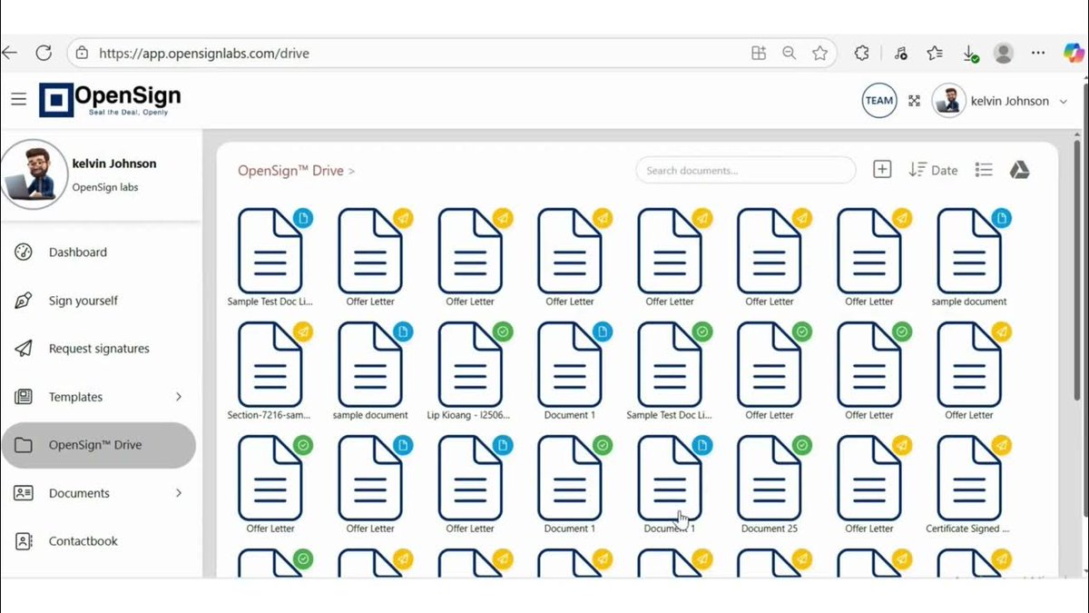This screenshot has width=1089, height=613.
Task: Click the yellow badge on Section-7216-sam...
Action: click(303, 331)
